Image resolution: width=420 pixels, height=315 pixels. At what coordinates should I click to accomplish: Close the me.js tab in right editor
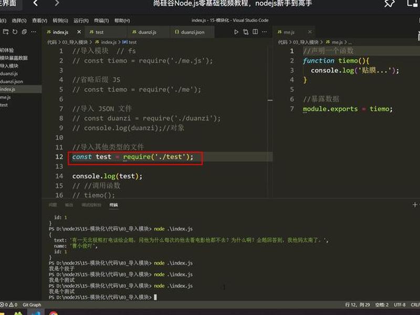310,32
